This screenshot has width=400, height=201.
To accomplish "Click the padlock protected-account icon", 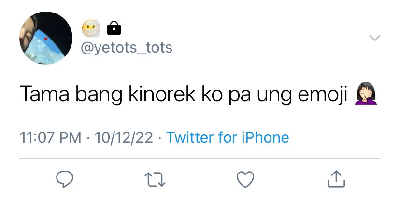I will 114,28.
